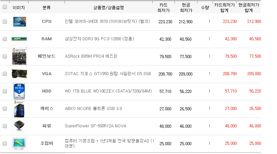Check the CPU row checkbox
277x154 pixels.
(5, 22)
